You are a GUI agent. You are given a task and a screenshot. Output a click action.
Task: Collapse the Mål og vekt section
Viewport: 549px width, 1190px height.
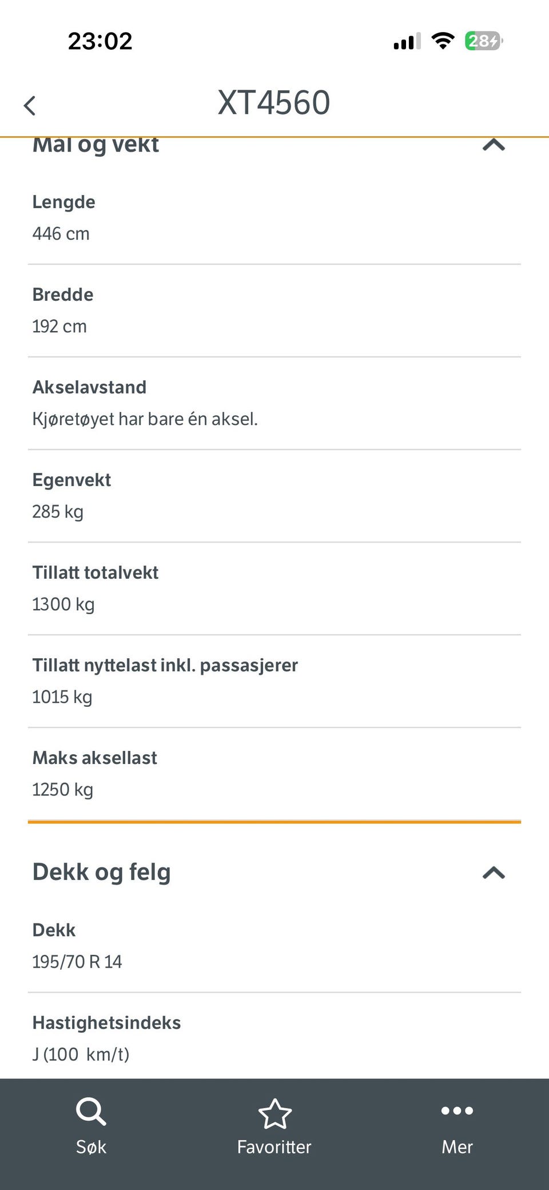pos(494,144)
